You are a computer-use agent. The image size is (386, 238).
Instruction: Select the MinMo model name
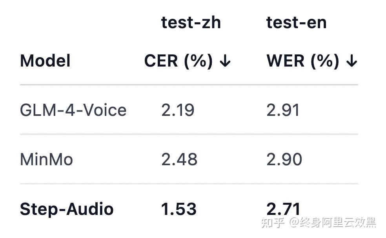[x=46, y=160]
